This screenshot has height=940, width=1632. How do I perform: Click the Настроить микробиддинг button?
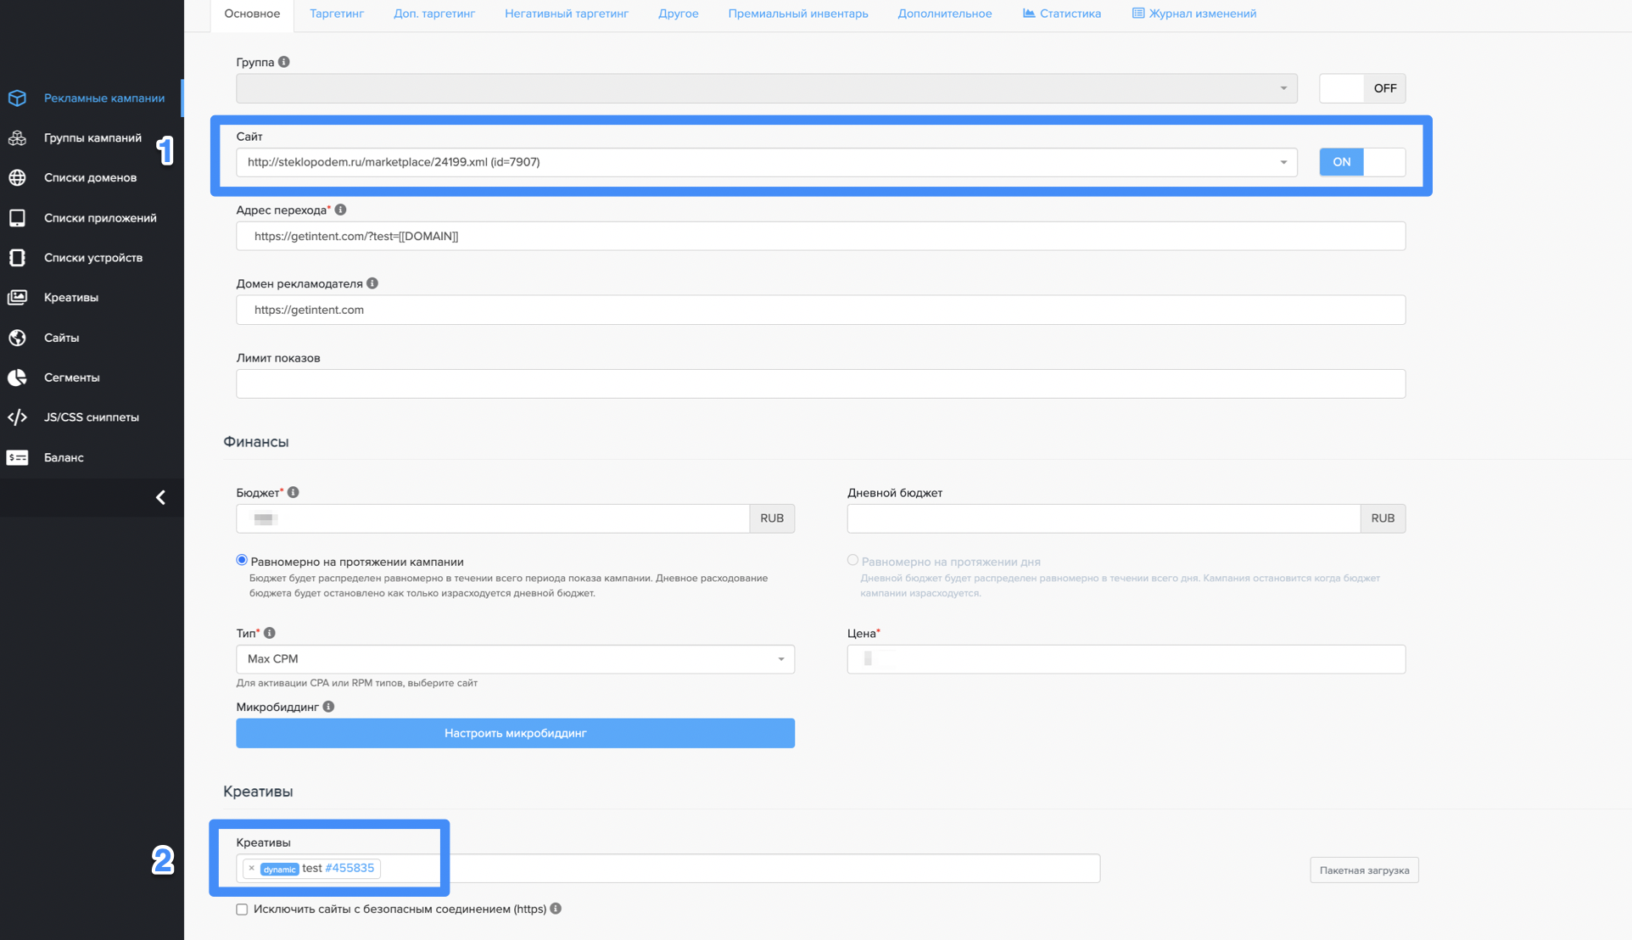pyautogui.click(x=515, y=733)
